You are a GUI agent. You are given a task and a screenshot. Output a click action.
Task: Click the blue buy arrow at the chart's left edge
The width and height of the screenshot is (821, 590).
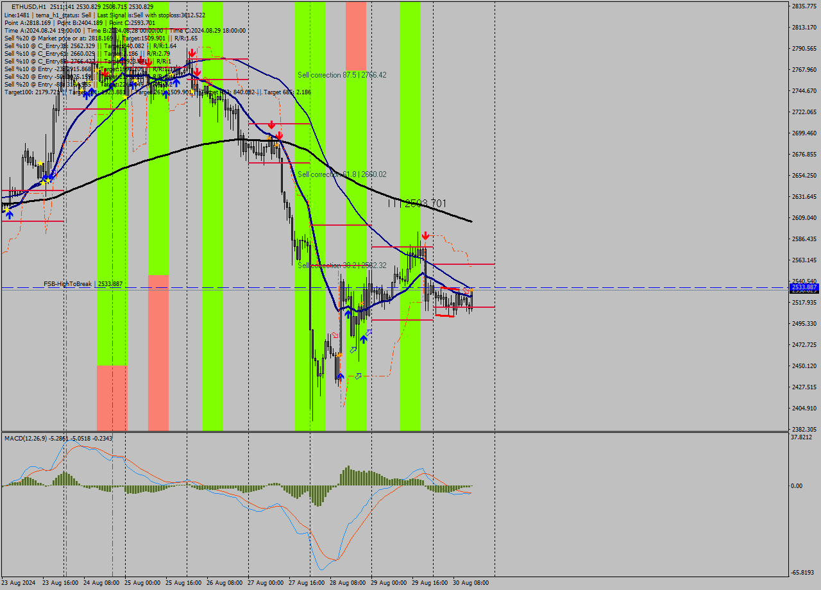9,215
